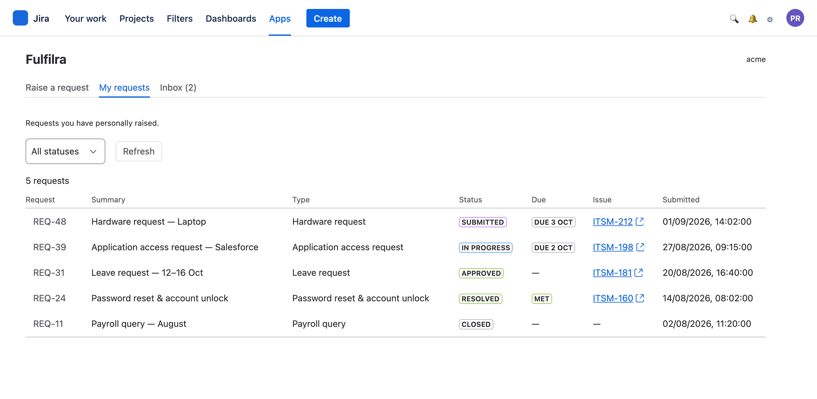This screenshot has width=817, height=399.
Task: Open the ITSM-160 issue link
Action: point(613,298)
